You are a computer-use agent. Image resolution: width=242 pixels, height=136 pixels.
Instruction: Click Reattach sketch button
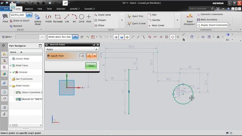(x=16, y=26)
